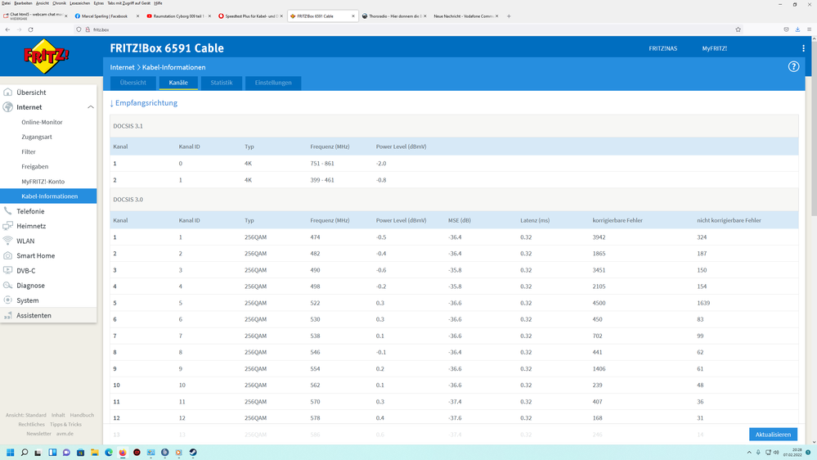Image resolution: width=817 pixels, height=460 pixels.
Task: Bookmark page with the star icon
Action: point(738,29)
